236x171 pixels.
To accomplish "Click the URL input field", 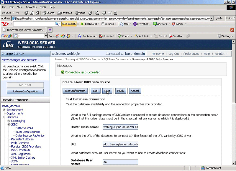I will tap(121, 144).
